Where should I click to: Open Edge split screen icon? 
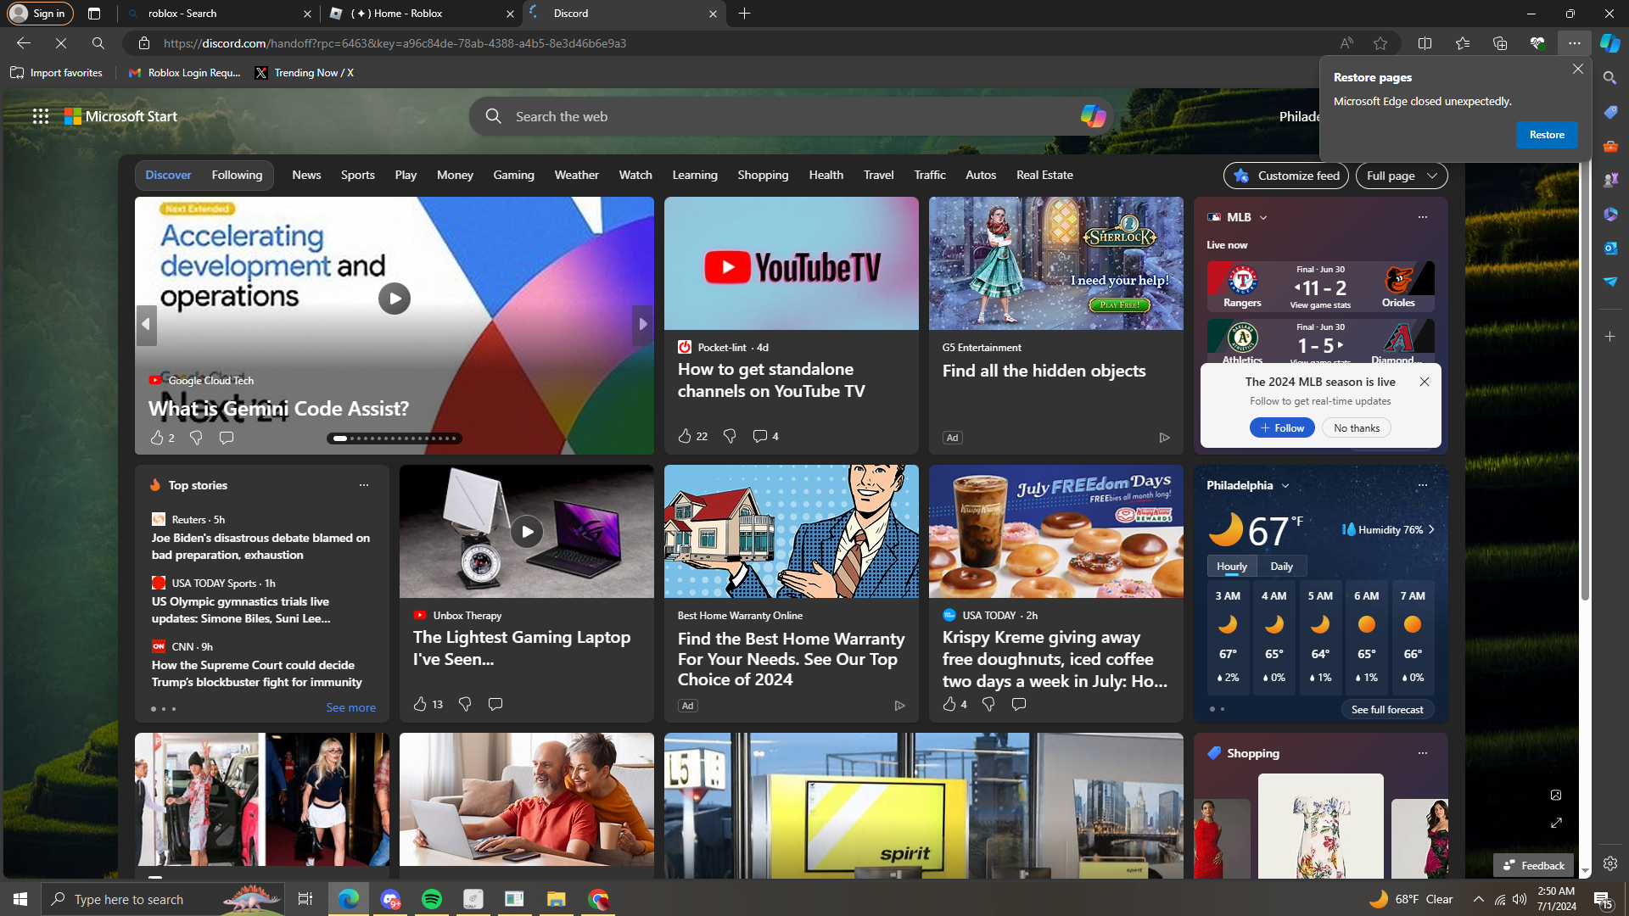(x=1425, y=43)
